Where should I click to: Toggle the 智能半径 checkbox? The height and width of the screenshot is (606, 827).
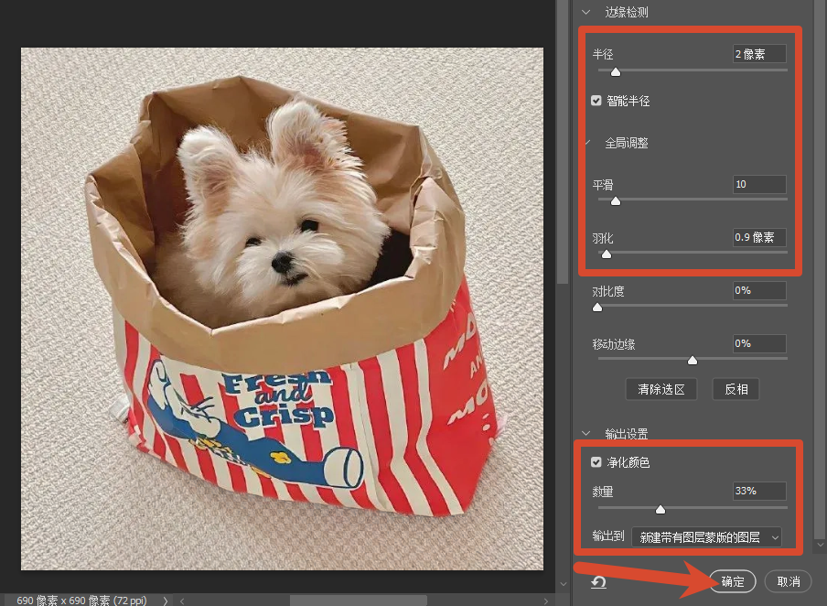[596, 101]
